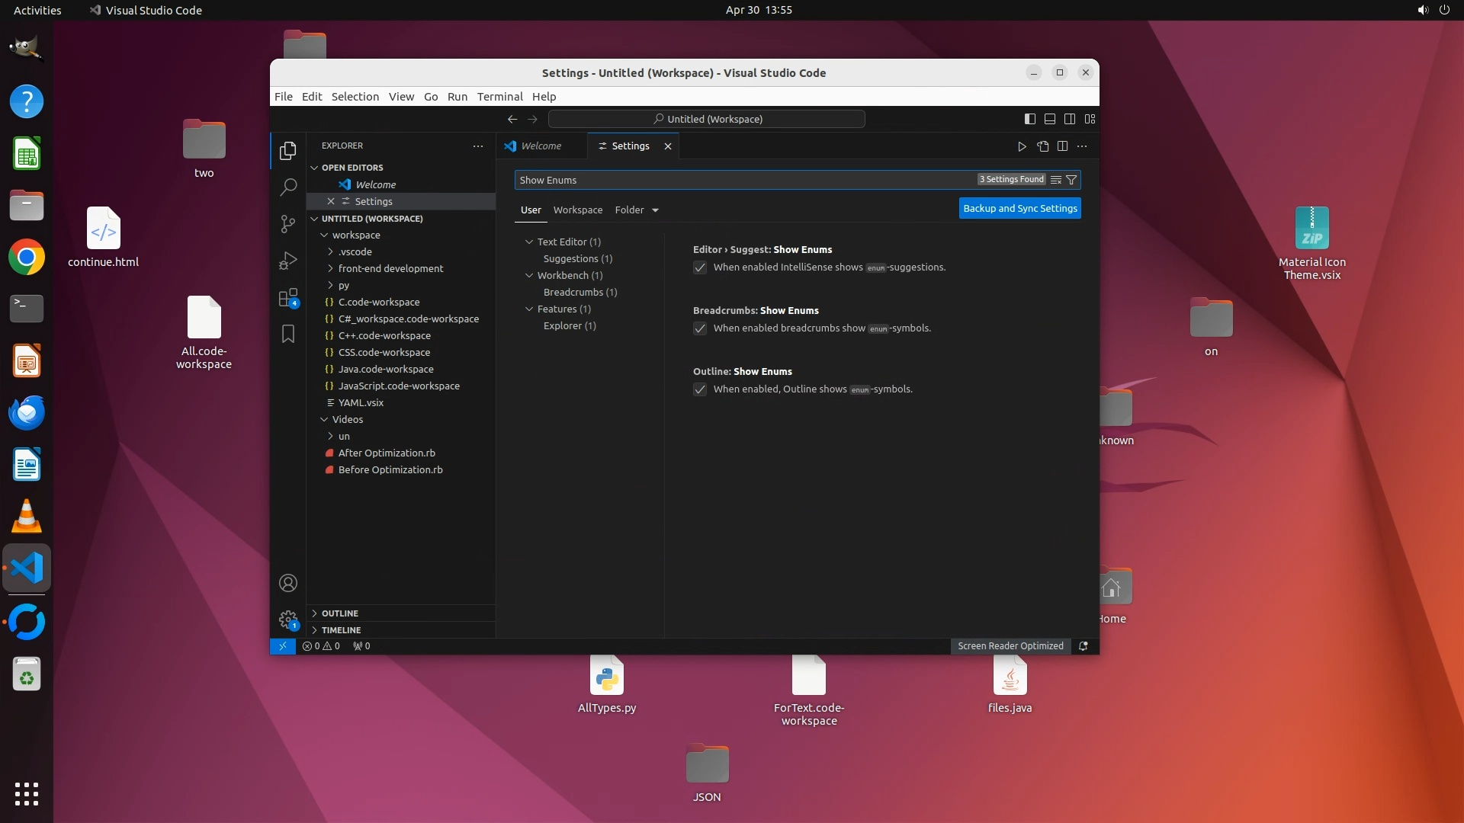
Task: Open Extensions view in activity bar
Action: click(x=288, y=298)
